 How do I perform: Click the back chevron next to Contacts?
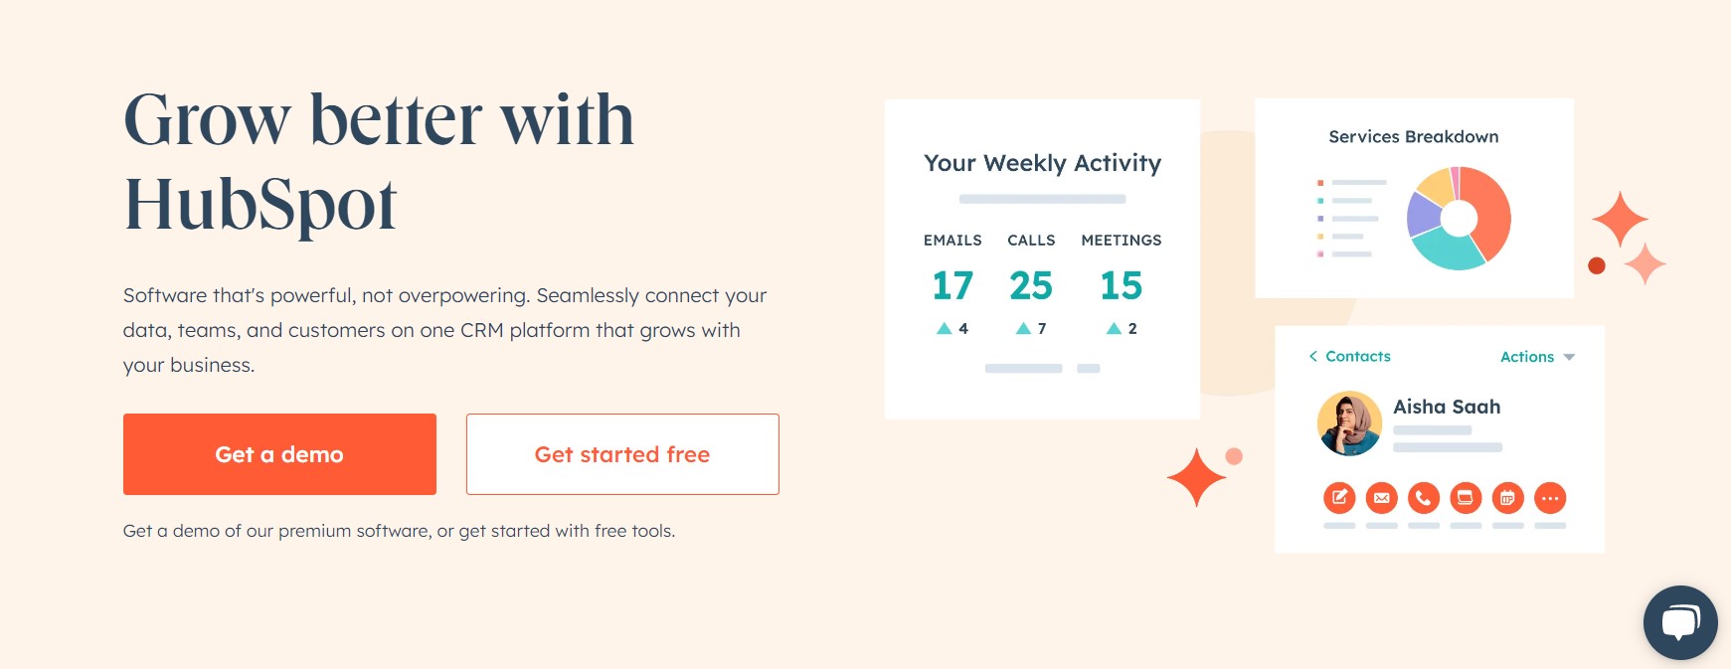tap(1312, 356)
